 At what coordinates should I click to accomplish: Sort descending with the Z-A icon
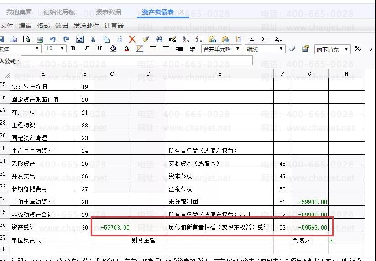tap(199, 39)
